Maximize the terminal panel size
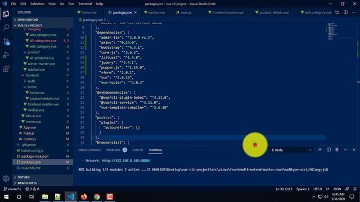 click(345, 150)
